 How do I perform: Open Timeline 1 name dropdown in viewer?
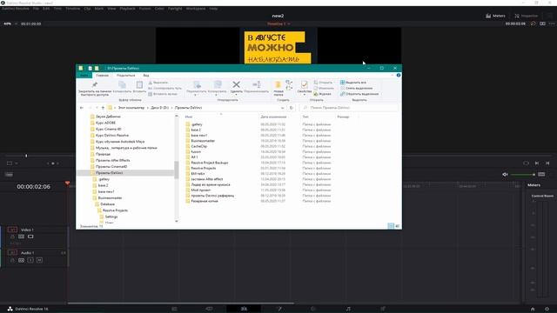click(289, 23)
